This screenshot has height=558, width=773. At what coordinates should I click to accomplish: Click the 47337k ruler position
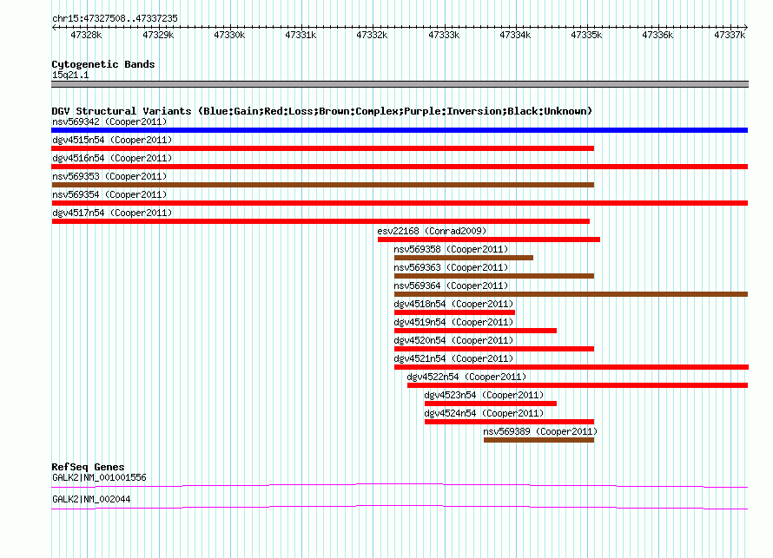click(x=730, y=35)
